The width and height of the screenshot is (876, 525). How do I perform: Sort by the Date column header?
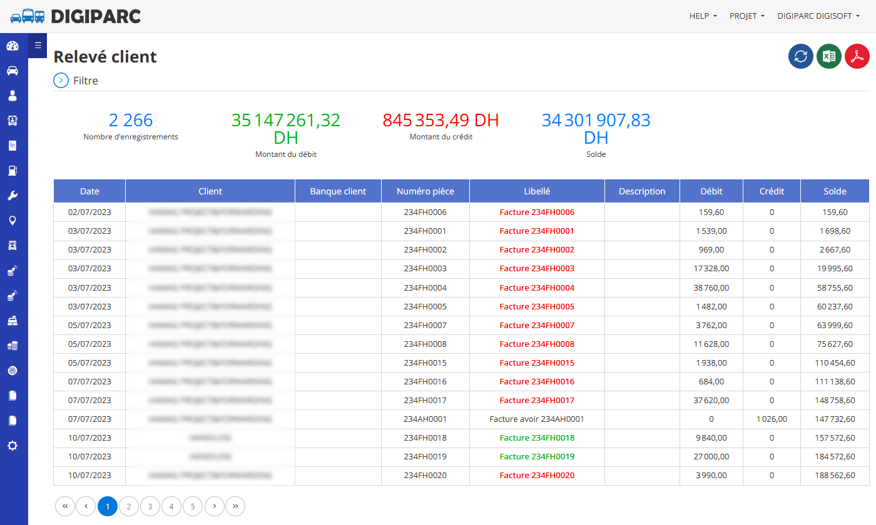tap(89, 191)
